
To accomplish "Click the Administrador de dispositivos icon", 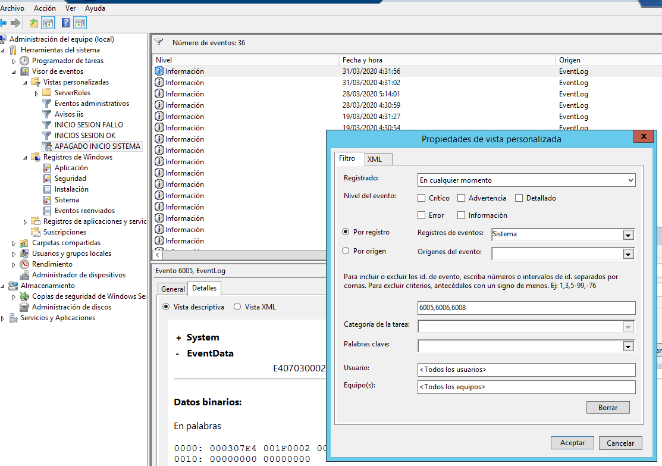I will [x=24, y=275].
